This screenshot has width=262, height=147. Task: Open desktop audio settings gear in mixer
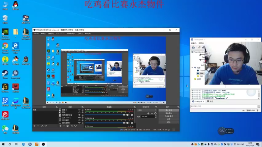[x=132, y=115]
